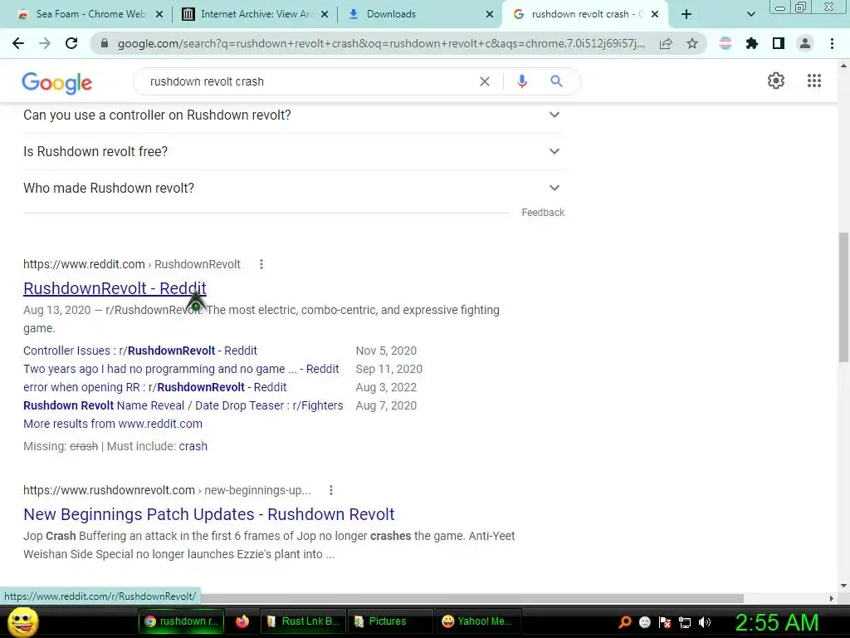This screenshot has width=850, height=638.
Task: Click the volume speaker tray icon
Action: coord(705,622)
